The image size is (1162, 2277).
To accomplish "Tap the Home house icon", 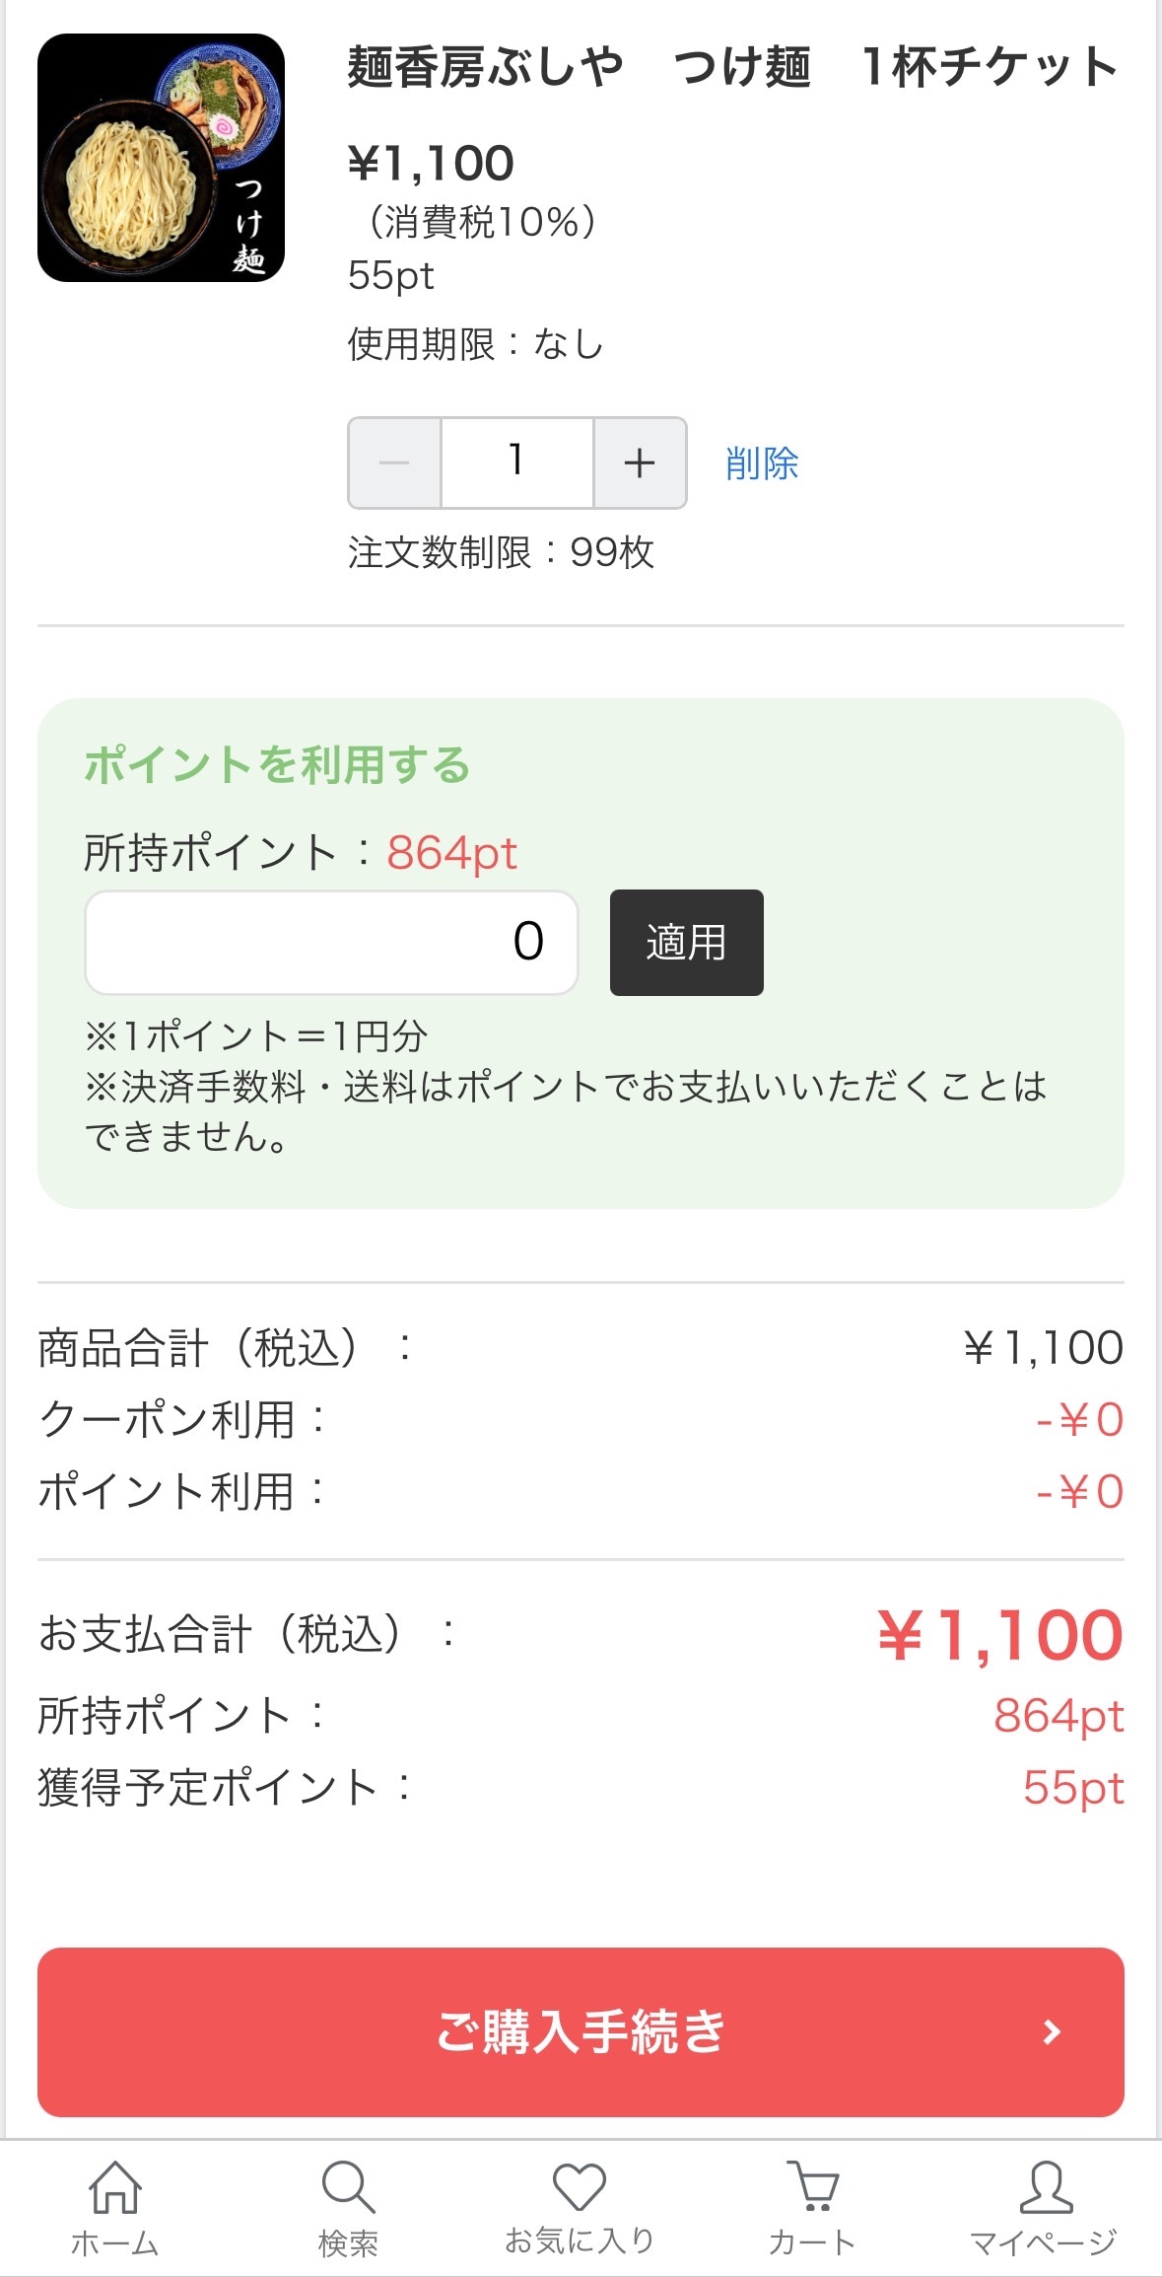I will (115, 2186).
